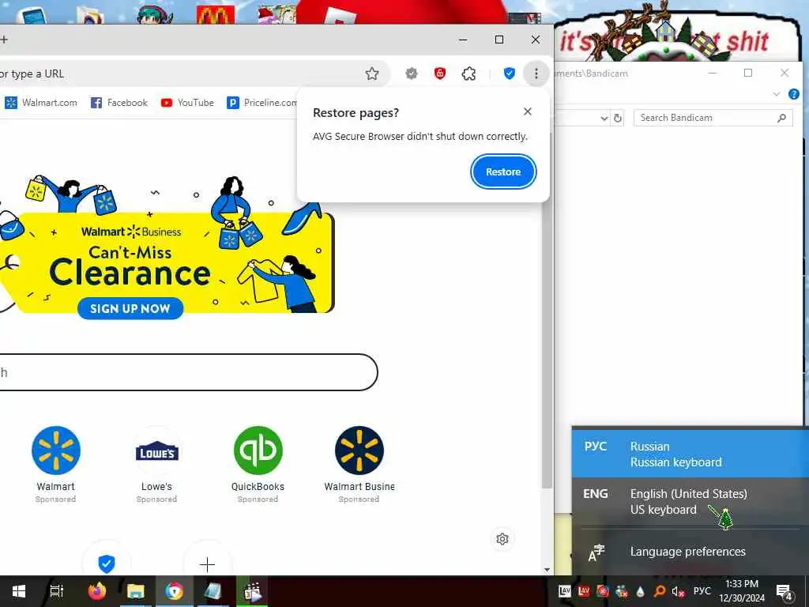
Task: Bookmark this page with the star icon
Action: click(x=372, y=74)
